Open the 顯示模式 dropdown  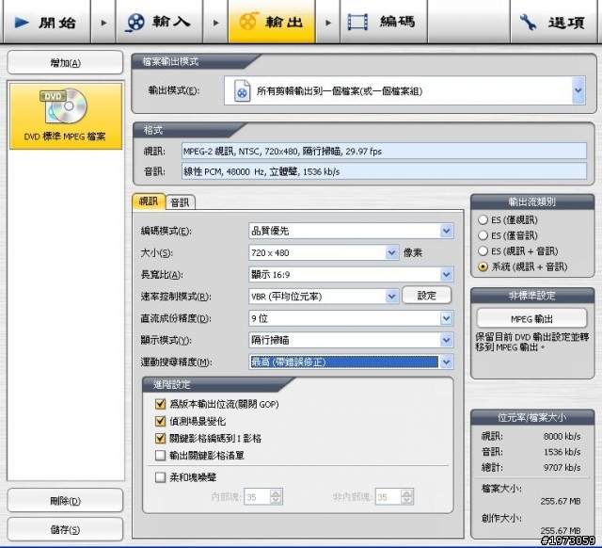tap(446, 340)
